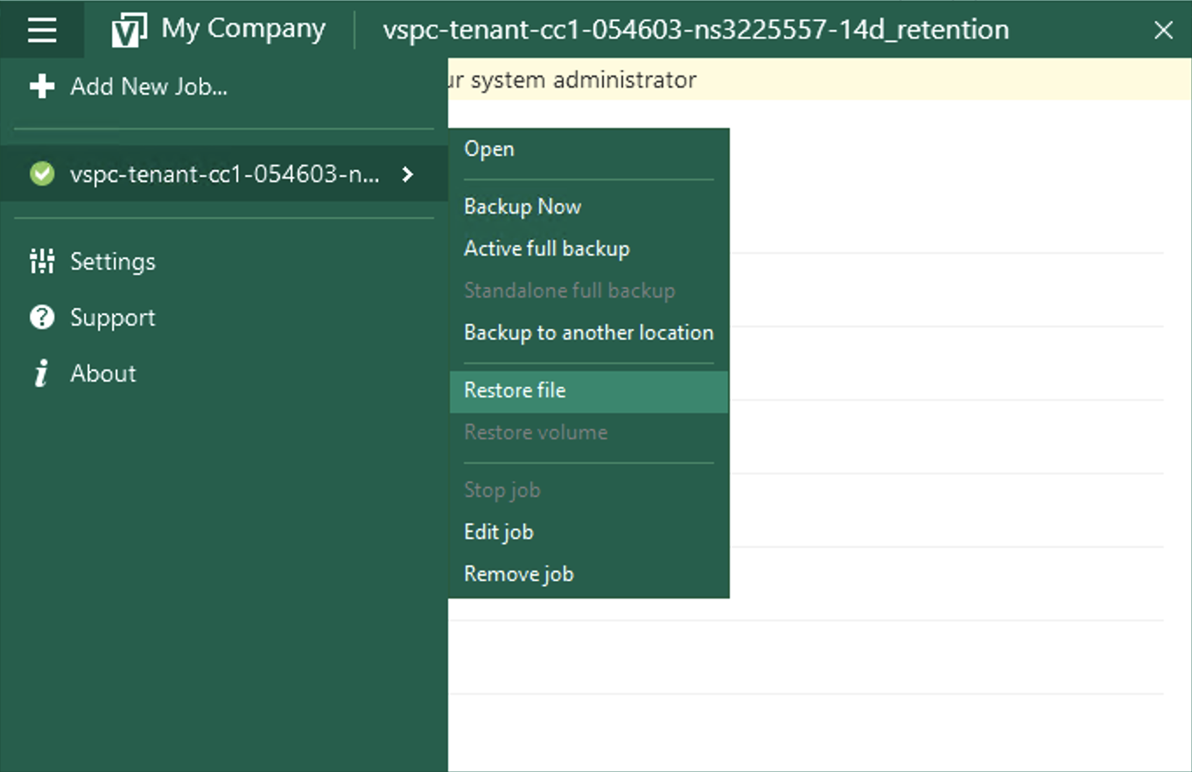Select Open from the job menu
Screen dimensions: 1192x772
pos(488,149)
